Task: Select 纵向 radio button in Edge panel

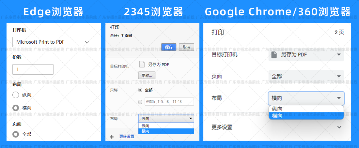Action: click(16, 95)
